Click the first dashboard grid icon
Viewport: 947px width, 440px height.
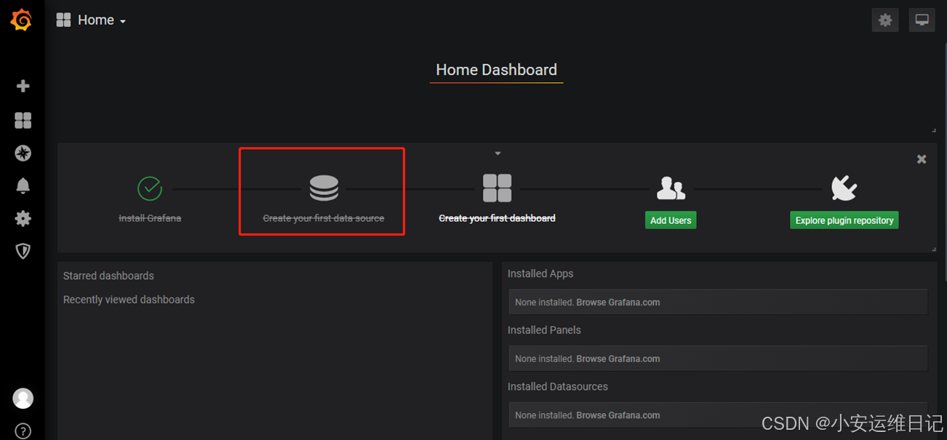498,188
